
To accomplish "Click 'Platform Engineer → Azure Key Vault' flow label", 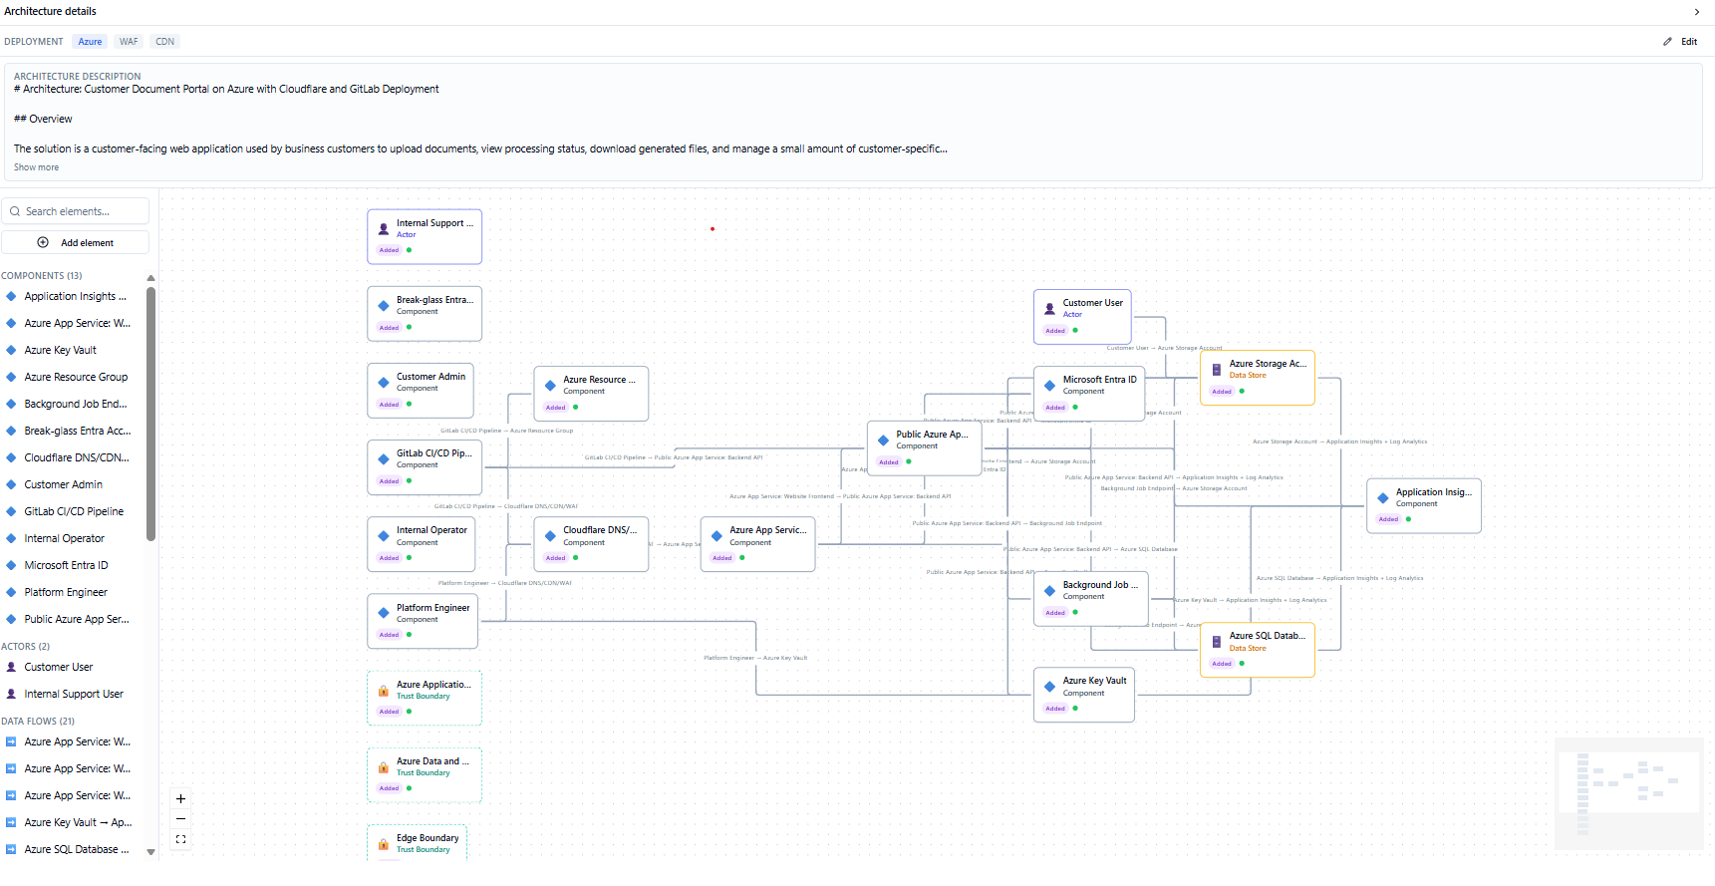I will tap(755, 658).
